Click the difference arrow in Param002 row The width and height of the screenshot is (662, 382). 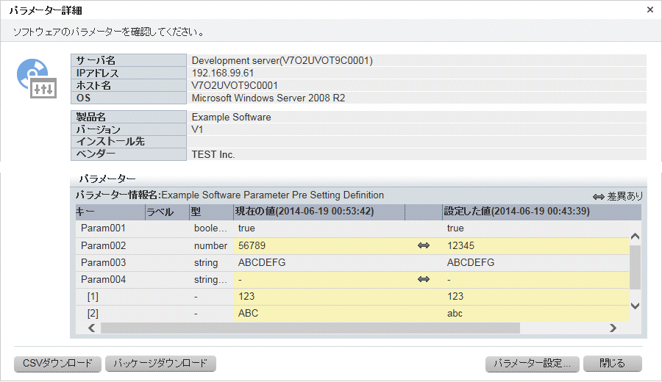[x=424, y=245]
